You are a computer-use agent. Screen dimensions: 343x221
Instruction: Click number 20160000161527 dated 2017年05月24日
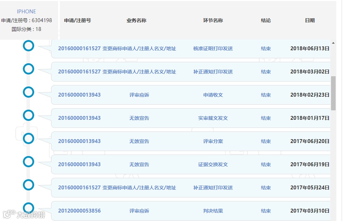point(79,188)
